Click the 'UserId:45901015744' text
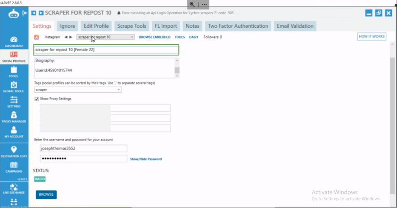397x208 pixels. (53, 70)
